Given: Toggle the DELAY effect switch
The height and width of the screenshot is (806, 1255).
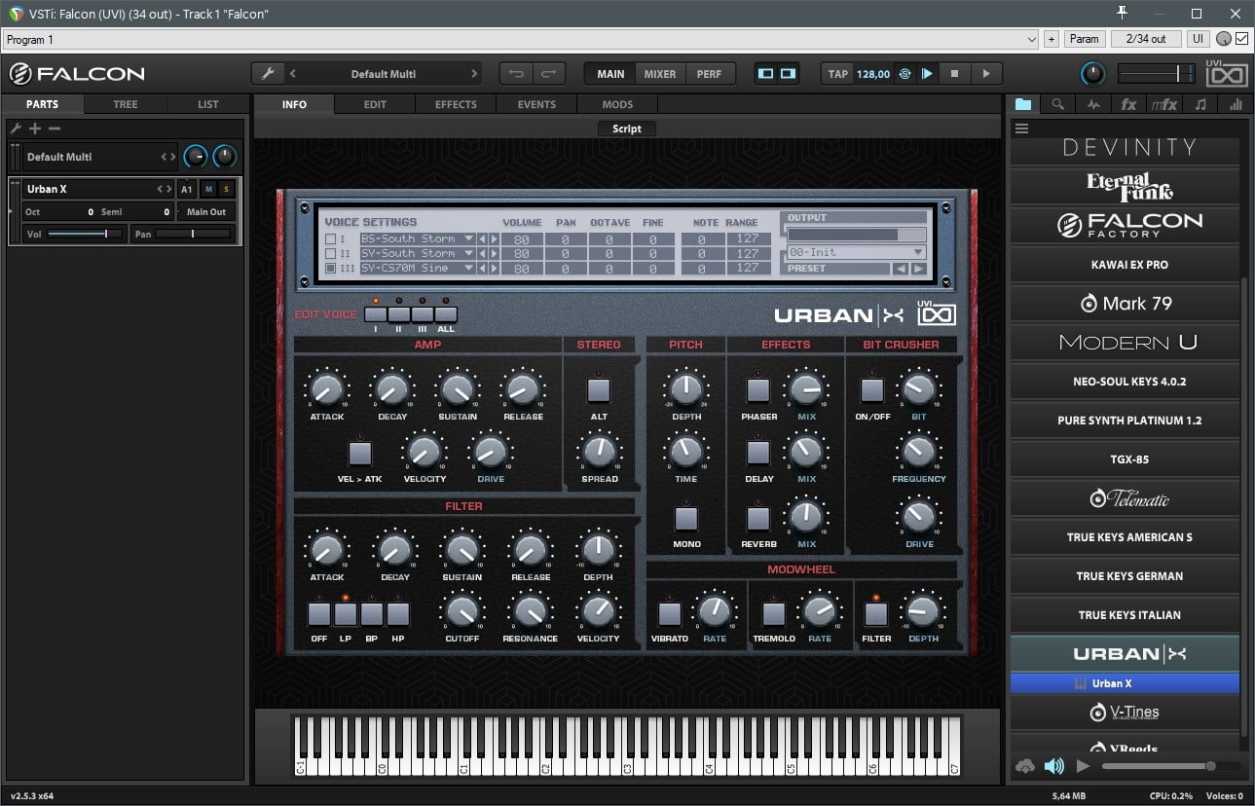Looking at the screenshot, I should (758, 453).
